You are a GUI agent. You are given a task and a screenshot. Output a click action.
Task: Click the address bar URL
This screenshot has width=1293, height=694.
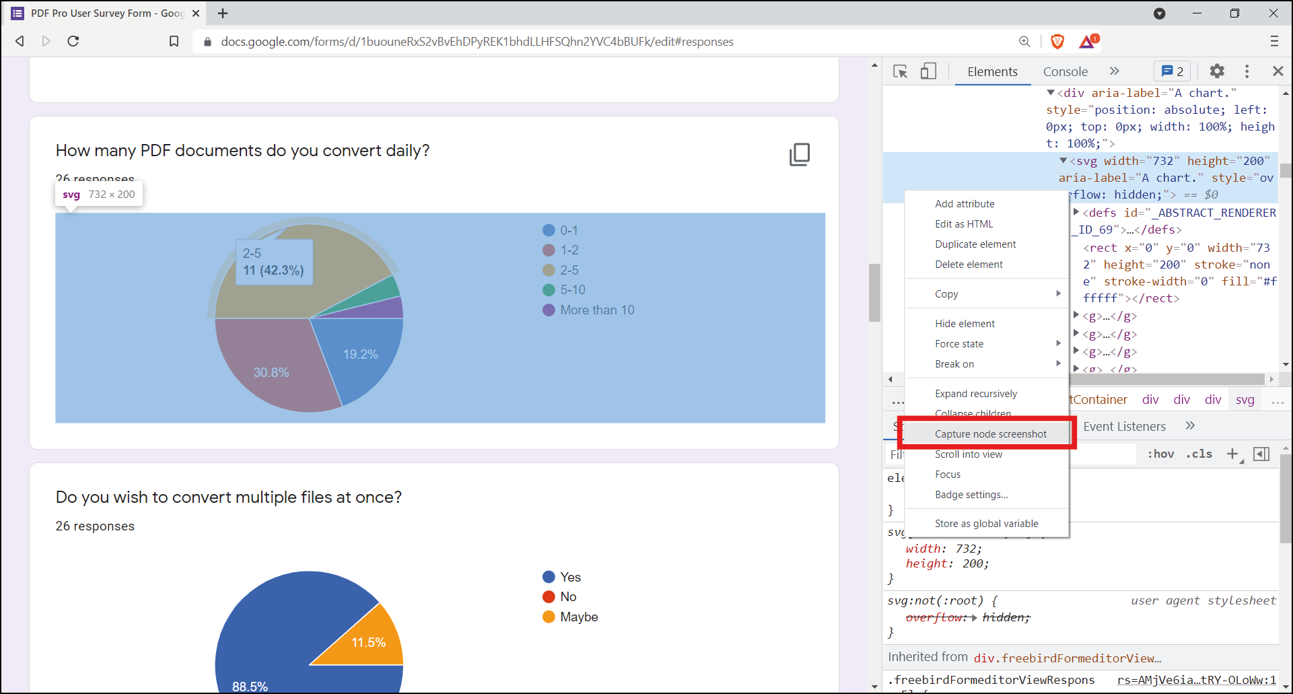coord(477,42)
